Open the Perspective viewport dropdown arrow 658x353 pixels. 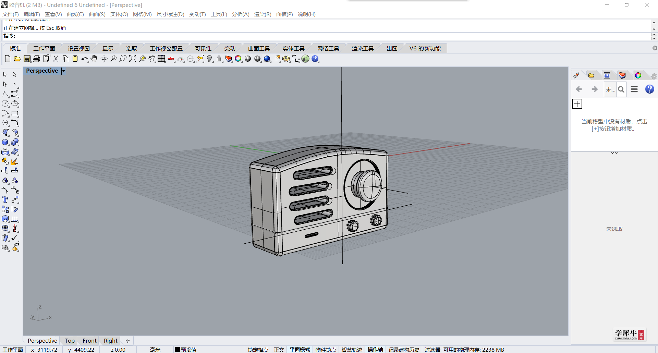pyautogui.click(x=63, y=71)
